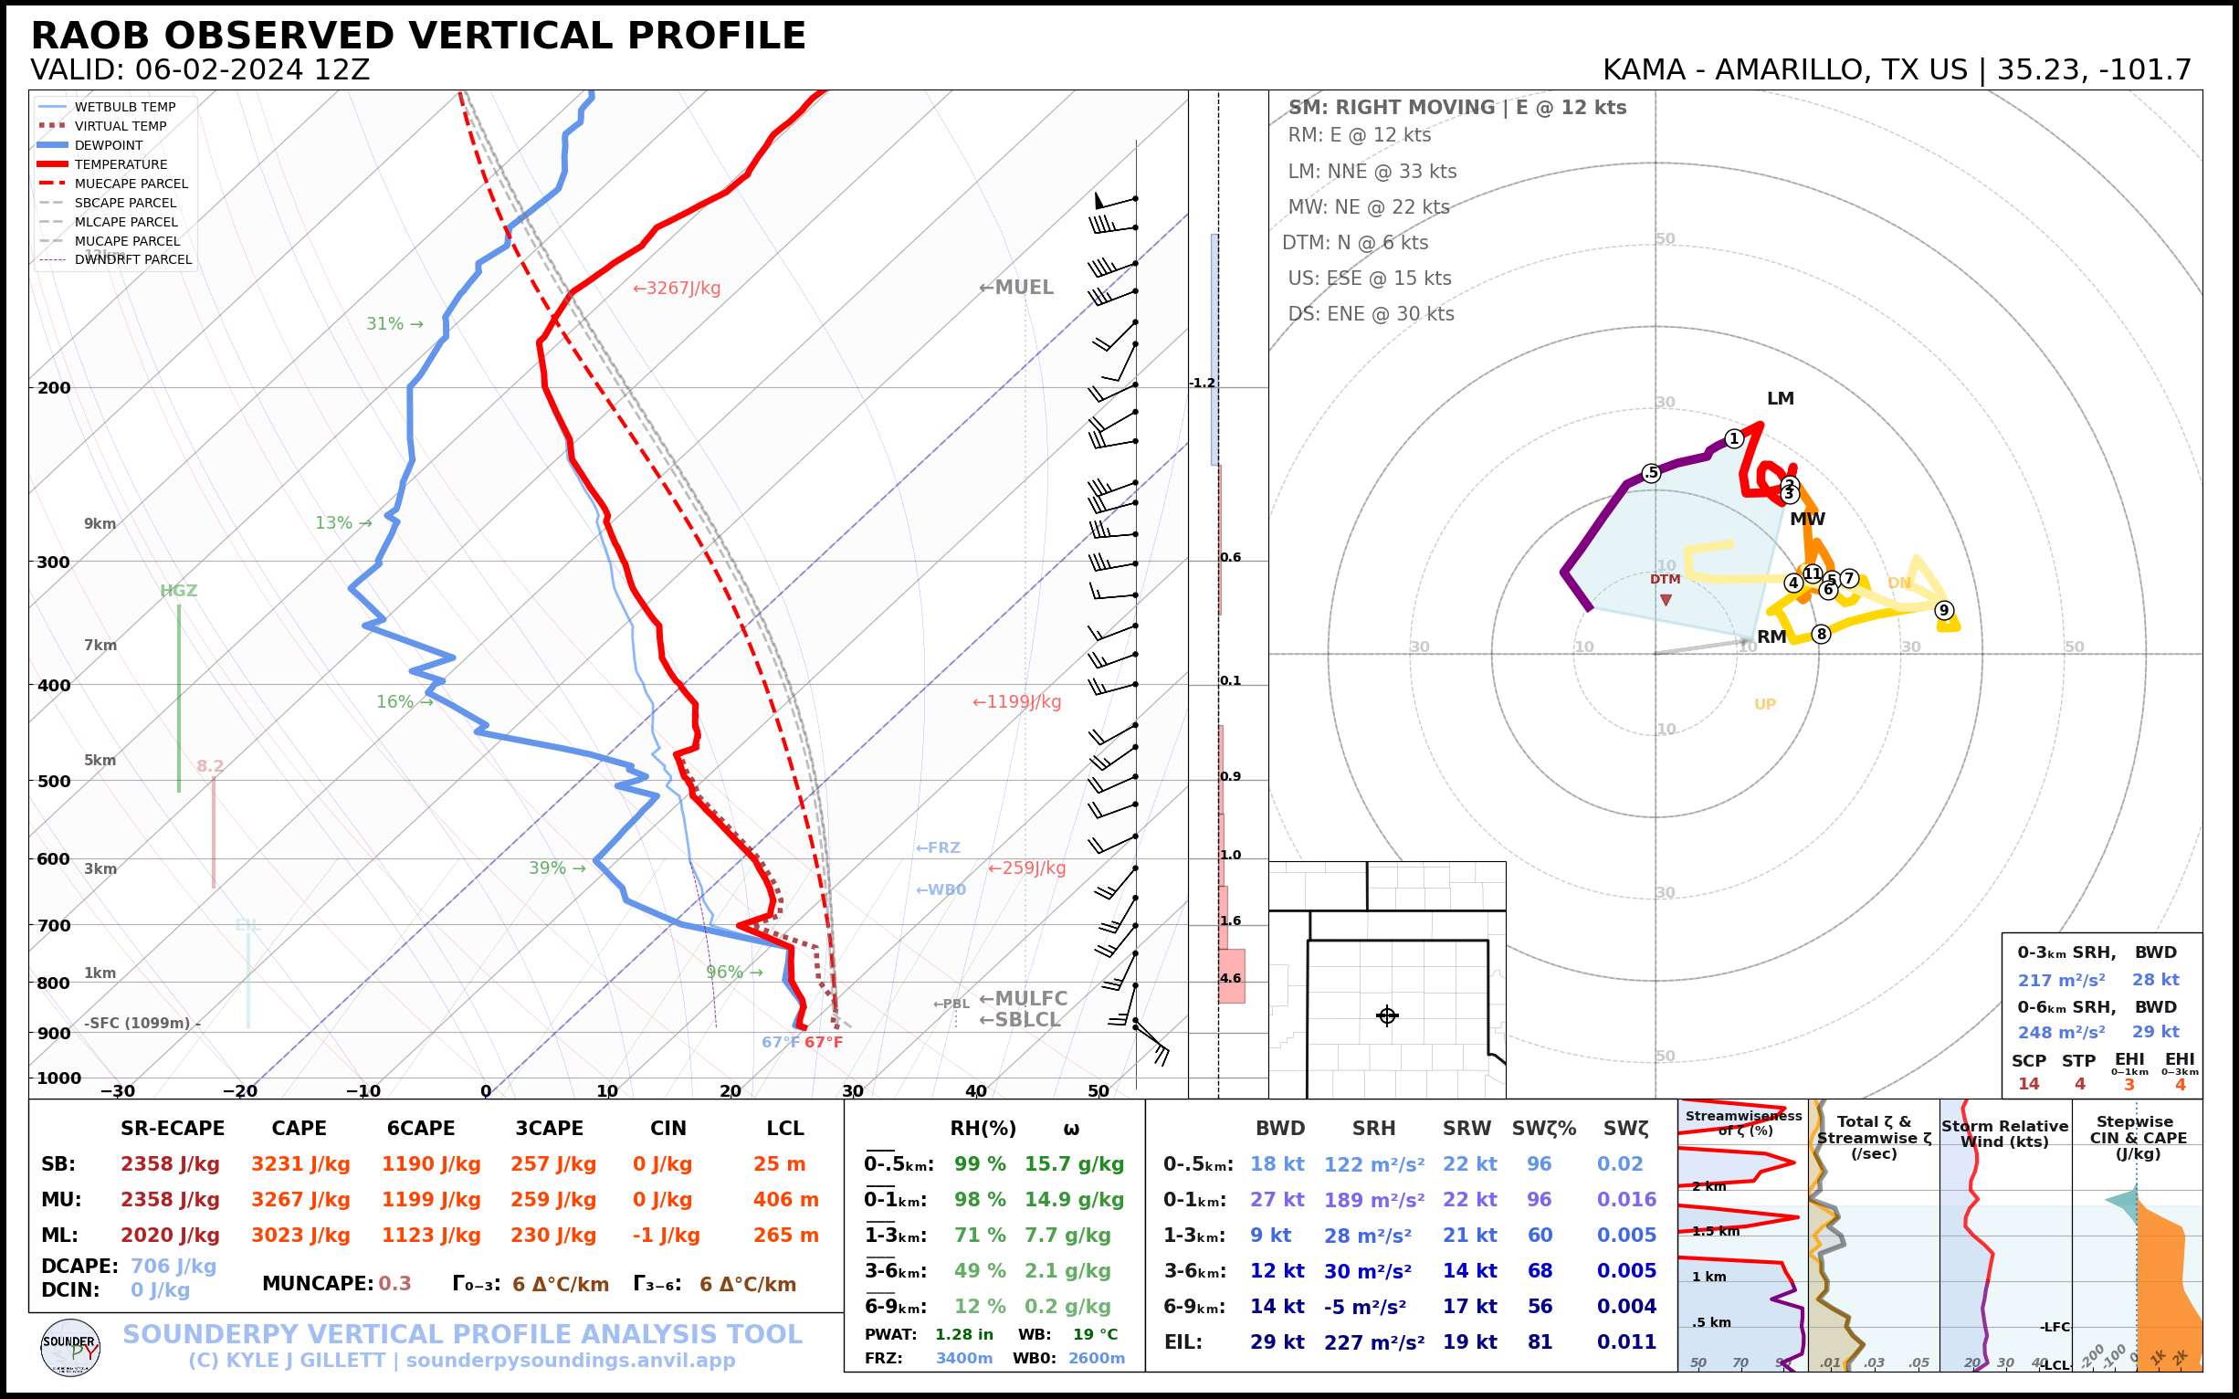Click the DEWPOINT legend entry
The image size is (2239, 1399).
tap(109, 145)
